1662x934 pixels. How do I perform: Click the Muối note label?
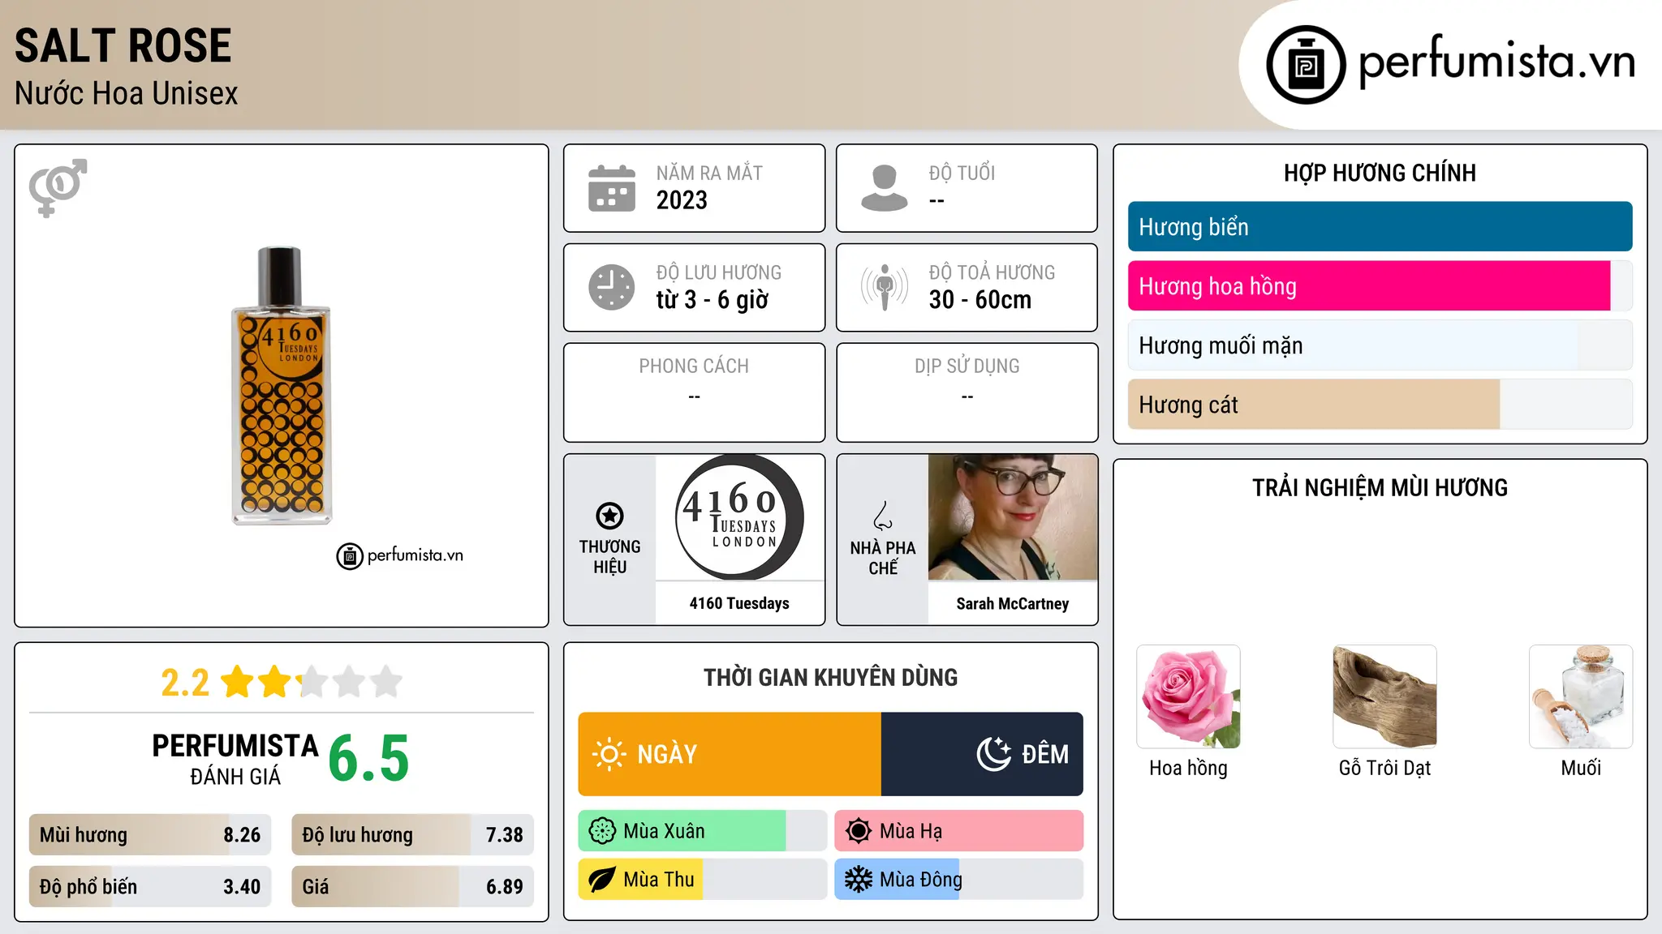(1581, 768)
